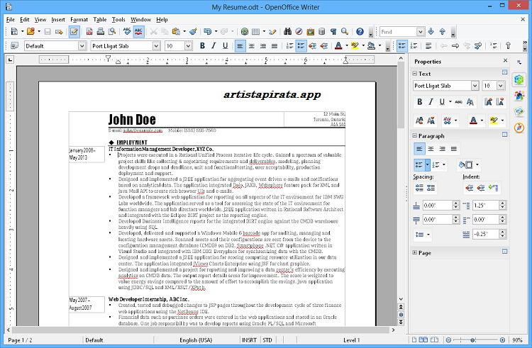Toggle AutoSpellcheck icon
The image size is (532, 348).
(x=138, y=31)
